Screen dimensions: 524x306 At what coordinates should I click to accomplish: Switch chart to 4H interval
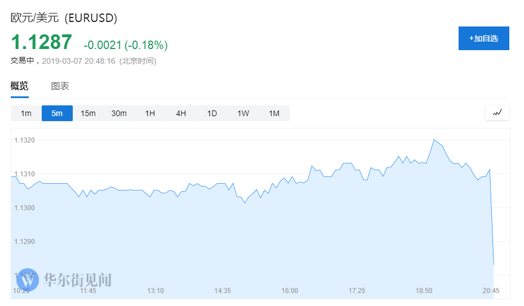point(181,113)
